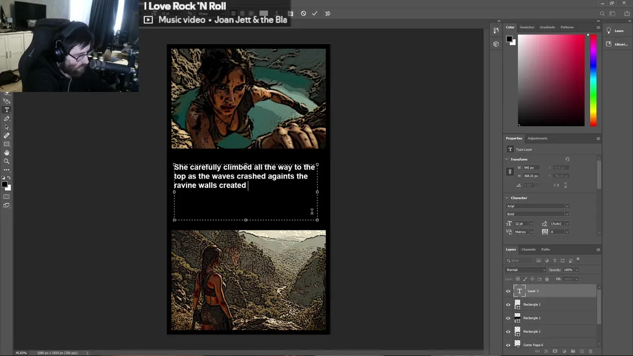Screen dimensions: 633x356
Task: Pick a shade in the color field
Action: coord(551,80)
